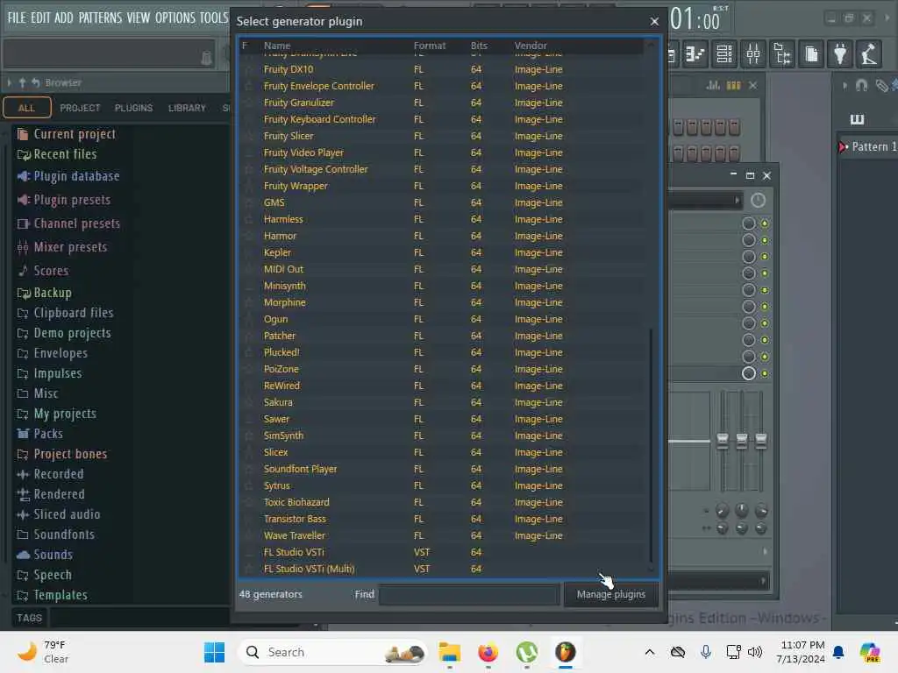This screenshot has width=898, height=673.
Task: Expand Impulses folder in Browser
Action: tap(49, 373)
